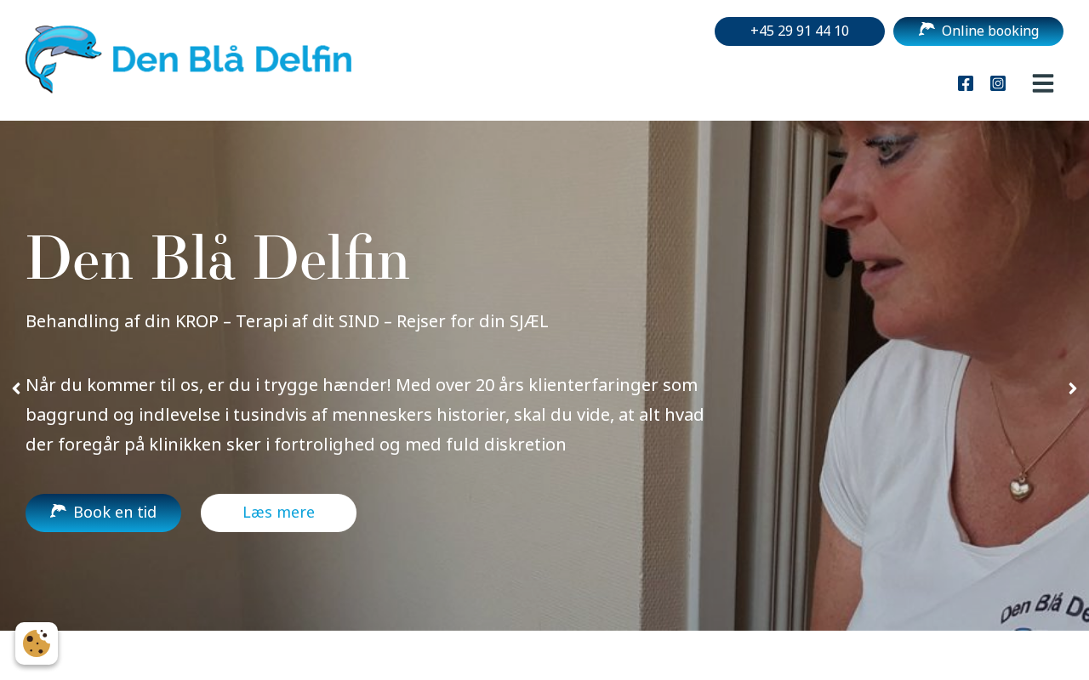Viewport: 1089px width, 680px height.
Task: Click the dolphin logo image in header
Action: [x=64, y=59]
